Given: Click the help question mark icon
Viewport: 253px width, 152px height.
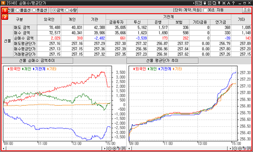Looking at the screenshot, I should (233, 3).
